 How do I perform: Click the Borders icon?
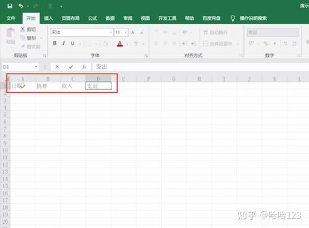coord(89,43)
